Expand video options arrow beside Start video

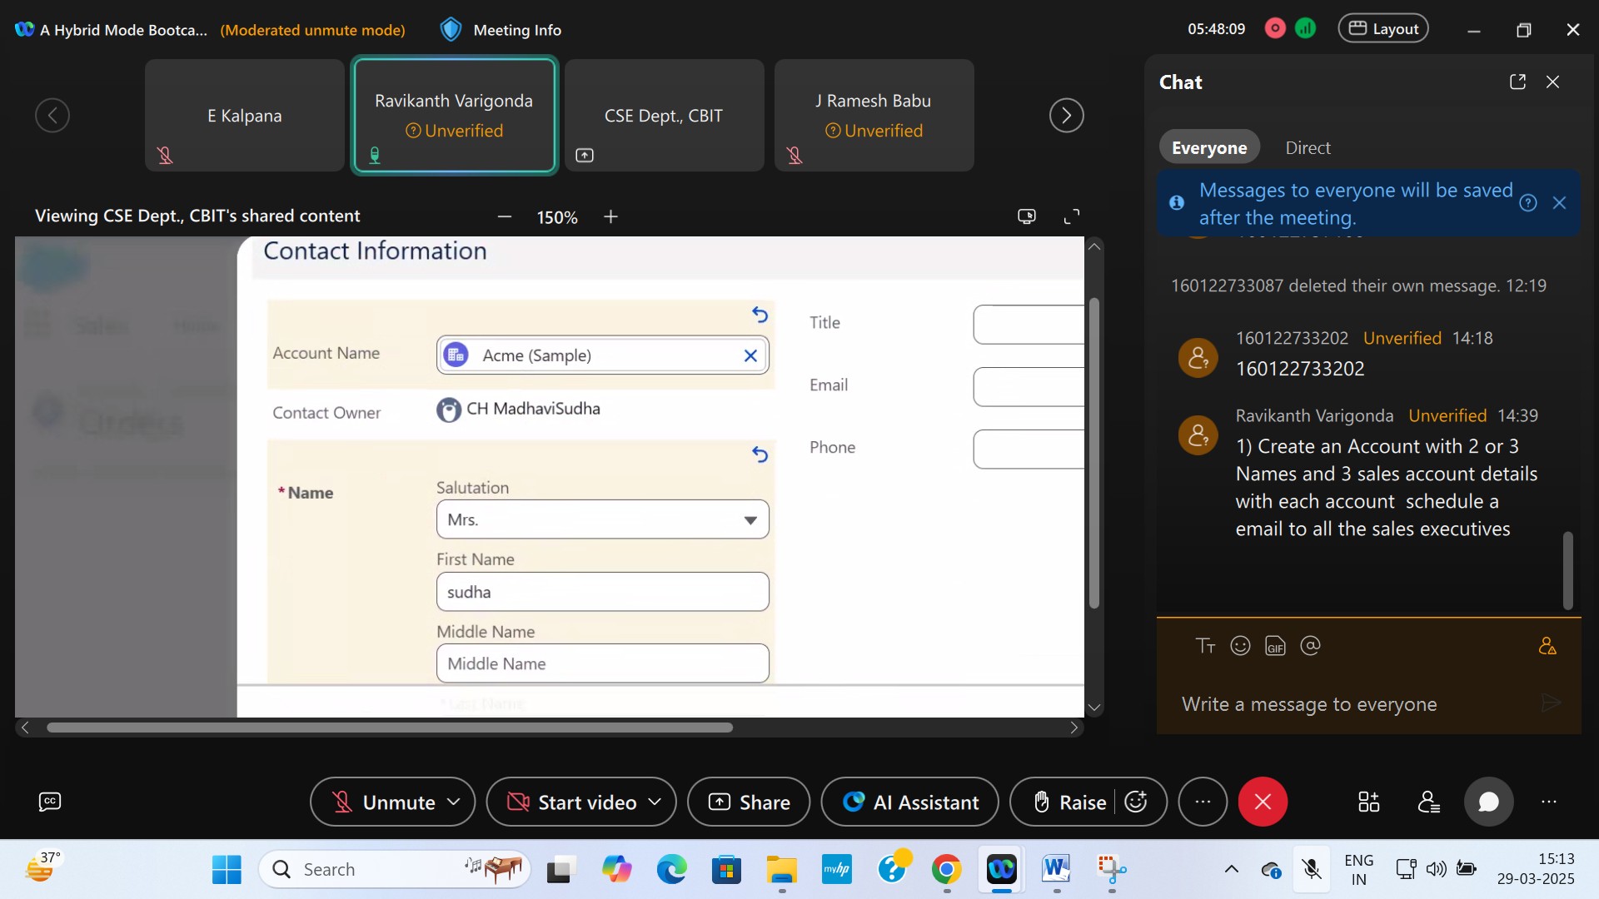[x=655, y=802]
